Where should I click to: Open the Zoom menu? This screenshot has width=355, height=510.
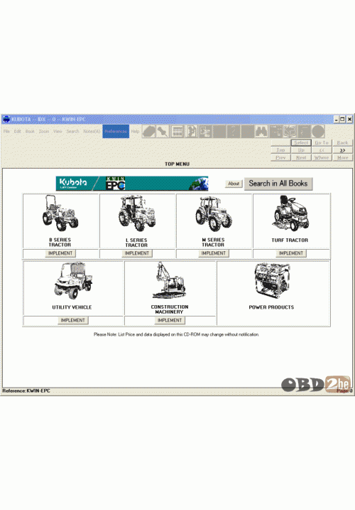(x=44, y=132)
